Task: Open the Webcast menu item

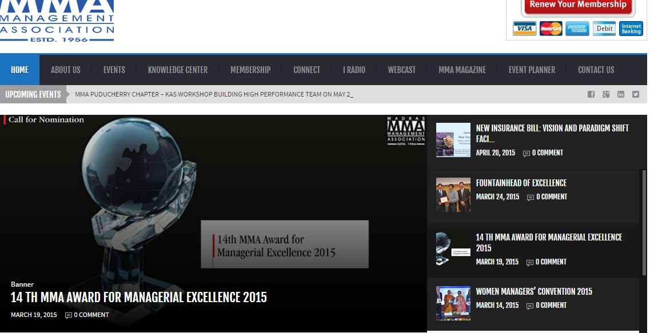Action: point(402,70)
